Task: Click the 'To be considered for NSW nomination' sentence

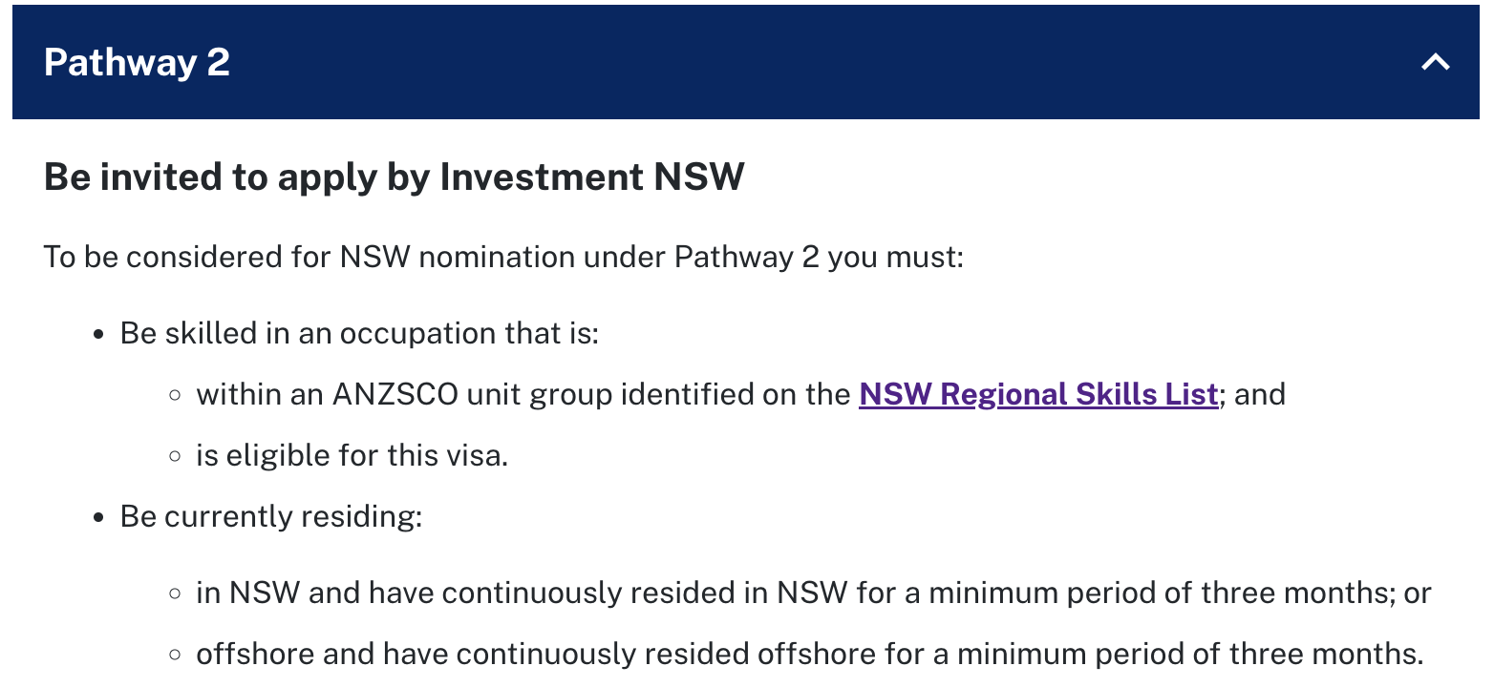Action: tap(503, 258)
